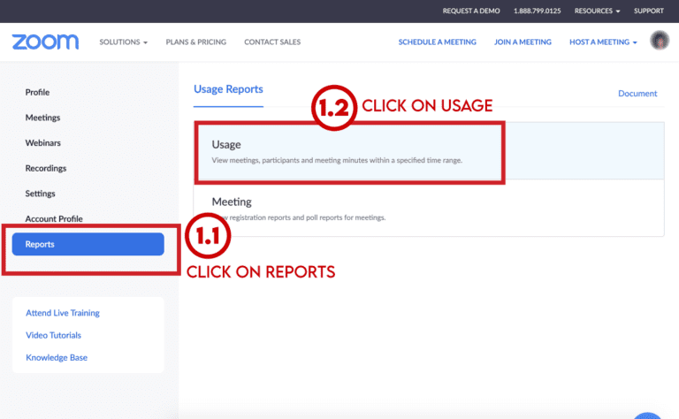Screen dimensions: 679x419
Task: Expand the Solutions dropdown
Action: tap(123, 42)
